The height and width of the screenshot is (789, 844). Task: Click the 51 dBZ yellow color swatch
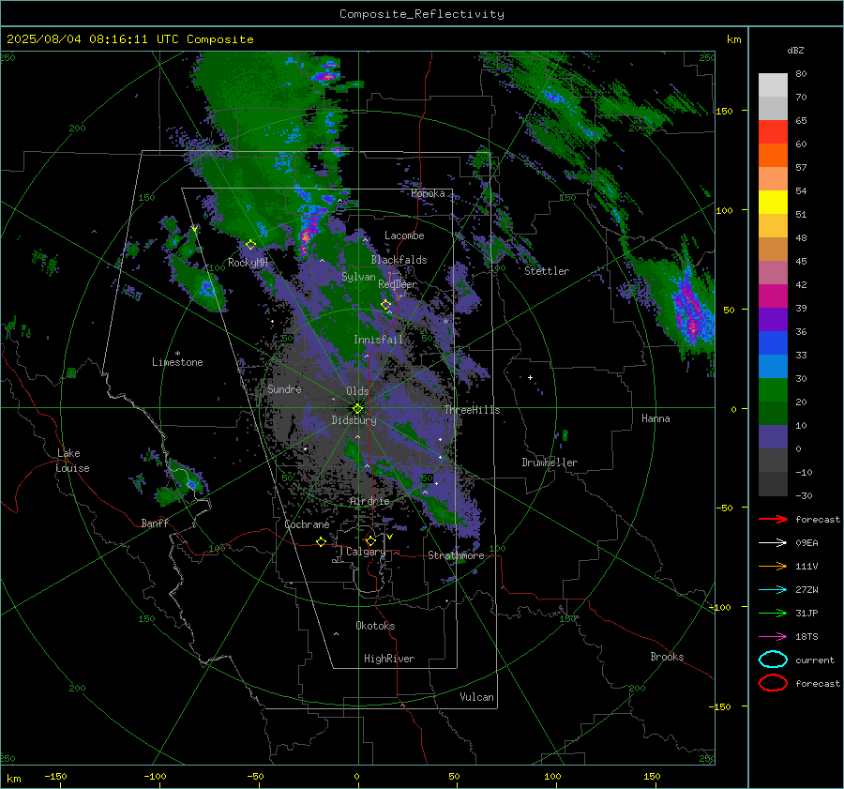click(x=773, y=203)
